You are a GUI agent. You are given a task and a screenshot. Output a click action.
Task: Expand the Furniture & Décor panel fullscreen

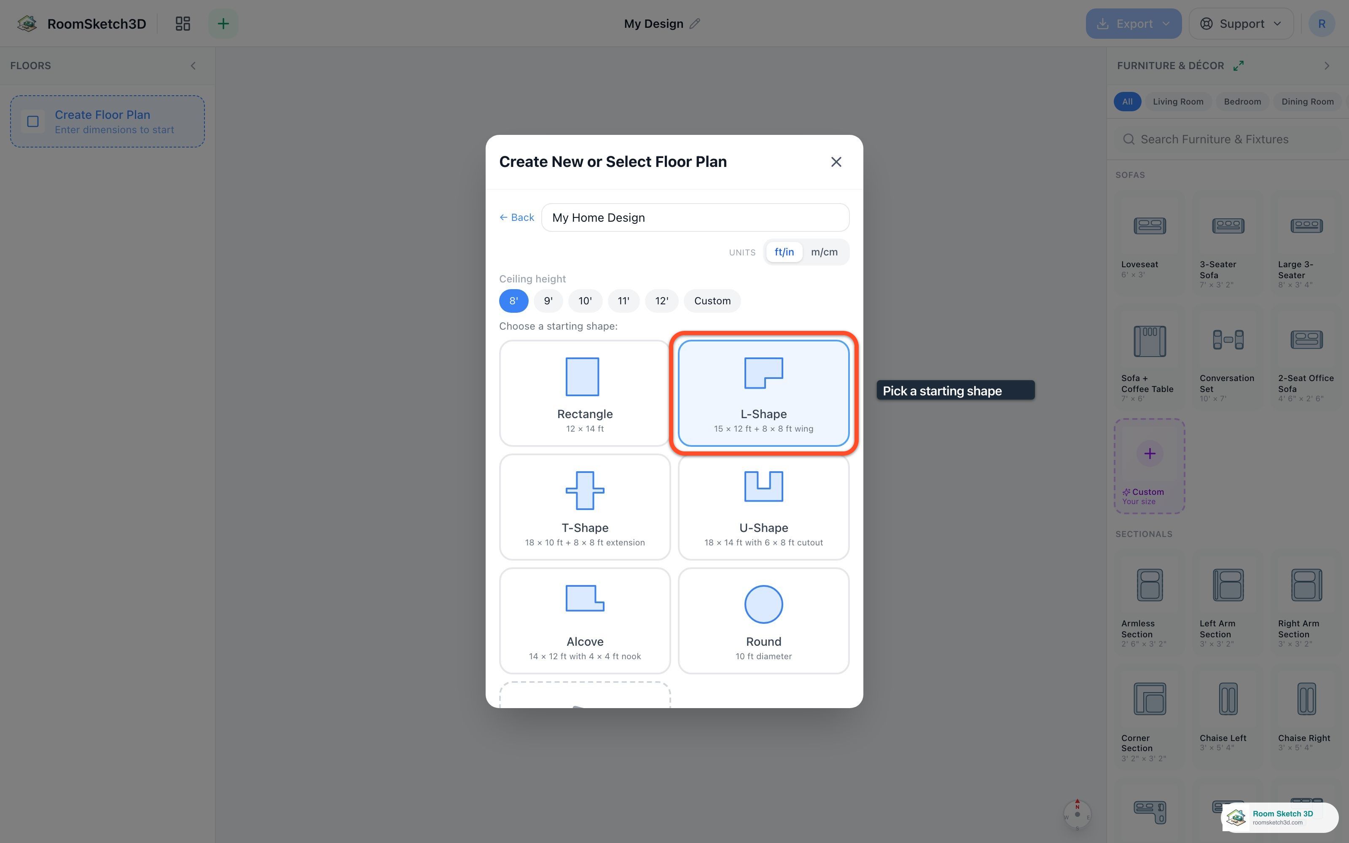(1239, 66)
